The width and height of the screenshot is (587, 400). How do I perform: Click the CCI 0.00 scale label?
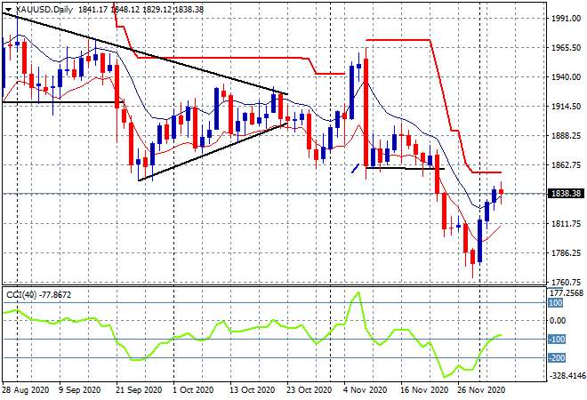coord(558,321)
